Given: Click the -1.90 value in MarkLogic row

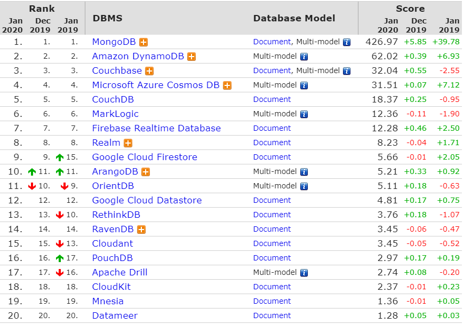Looking at the screenshot, I should (450, 114).
